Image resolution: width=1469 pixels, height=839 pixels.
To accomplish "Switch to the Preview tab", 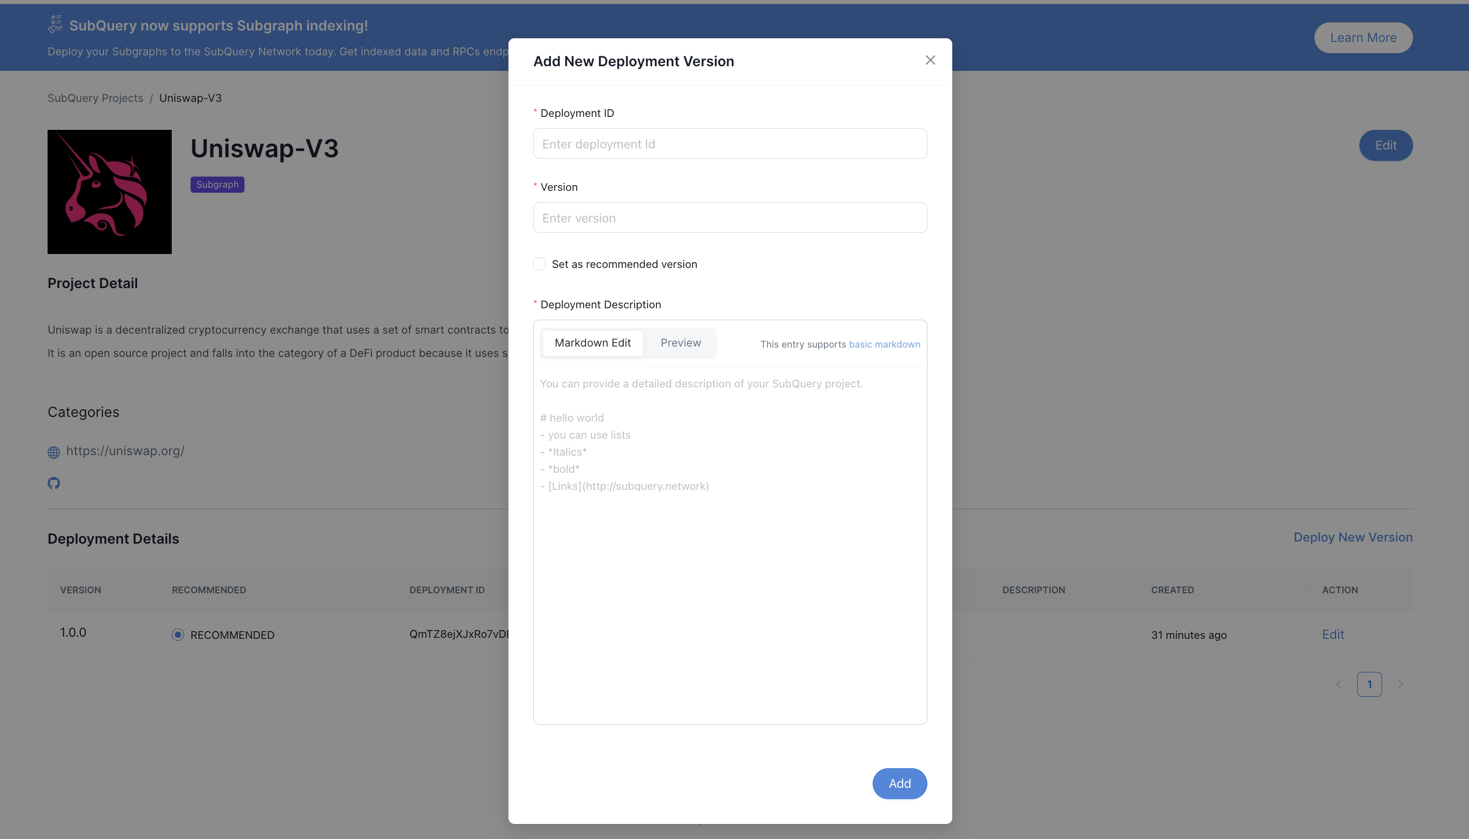I will (x=680, y=343).
